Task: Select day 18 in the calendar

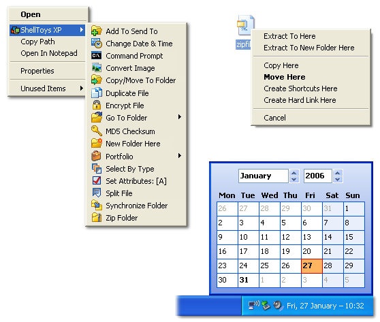Action: (269, 251)
